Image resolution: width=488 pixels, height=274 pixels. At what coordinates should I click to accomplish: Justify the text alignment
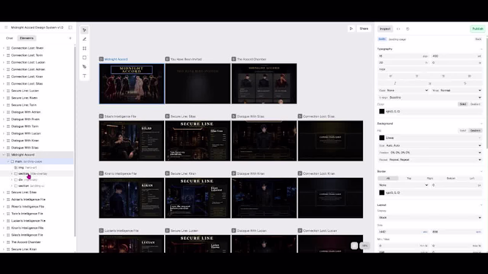click(x=469, y=76)
